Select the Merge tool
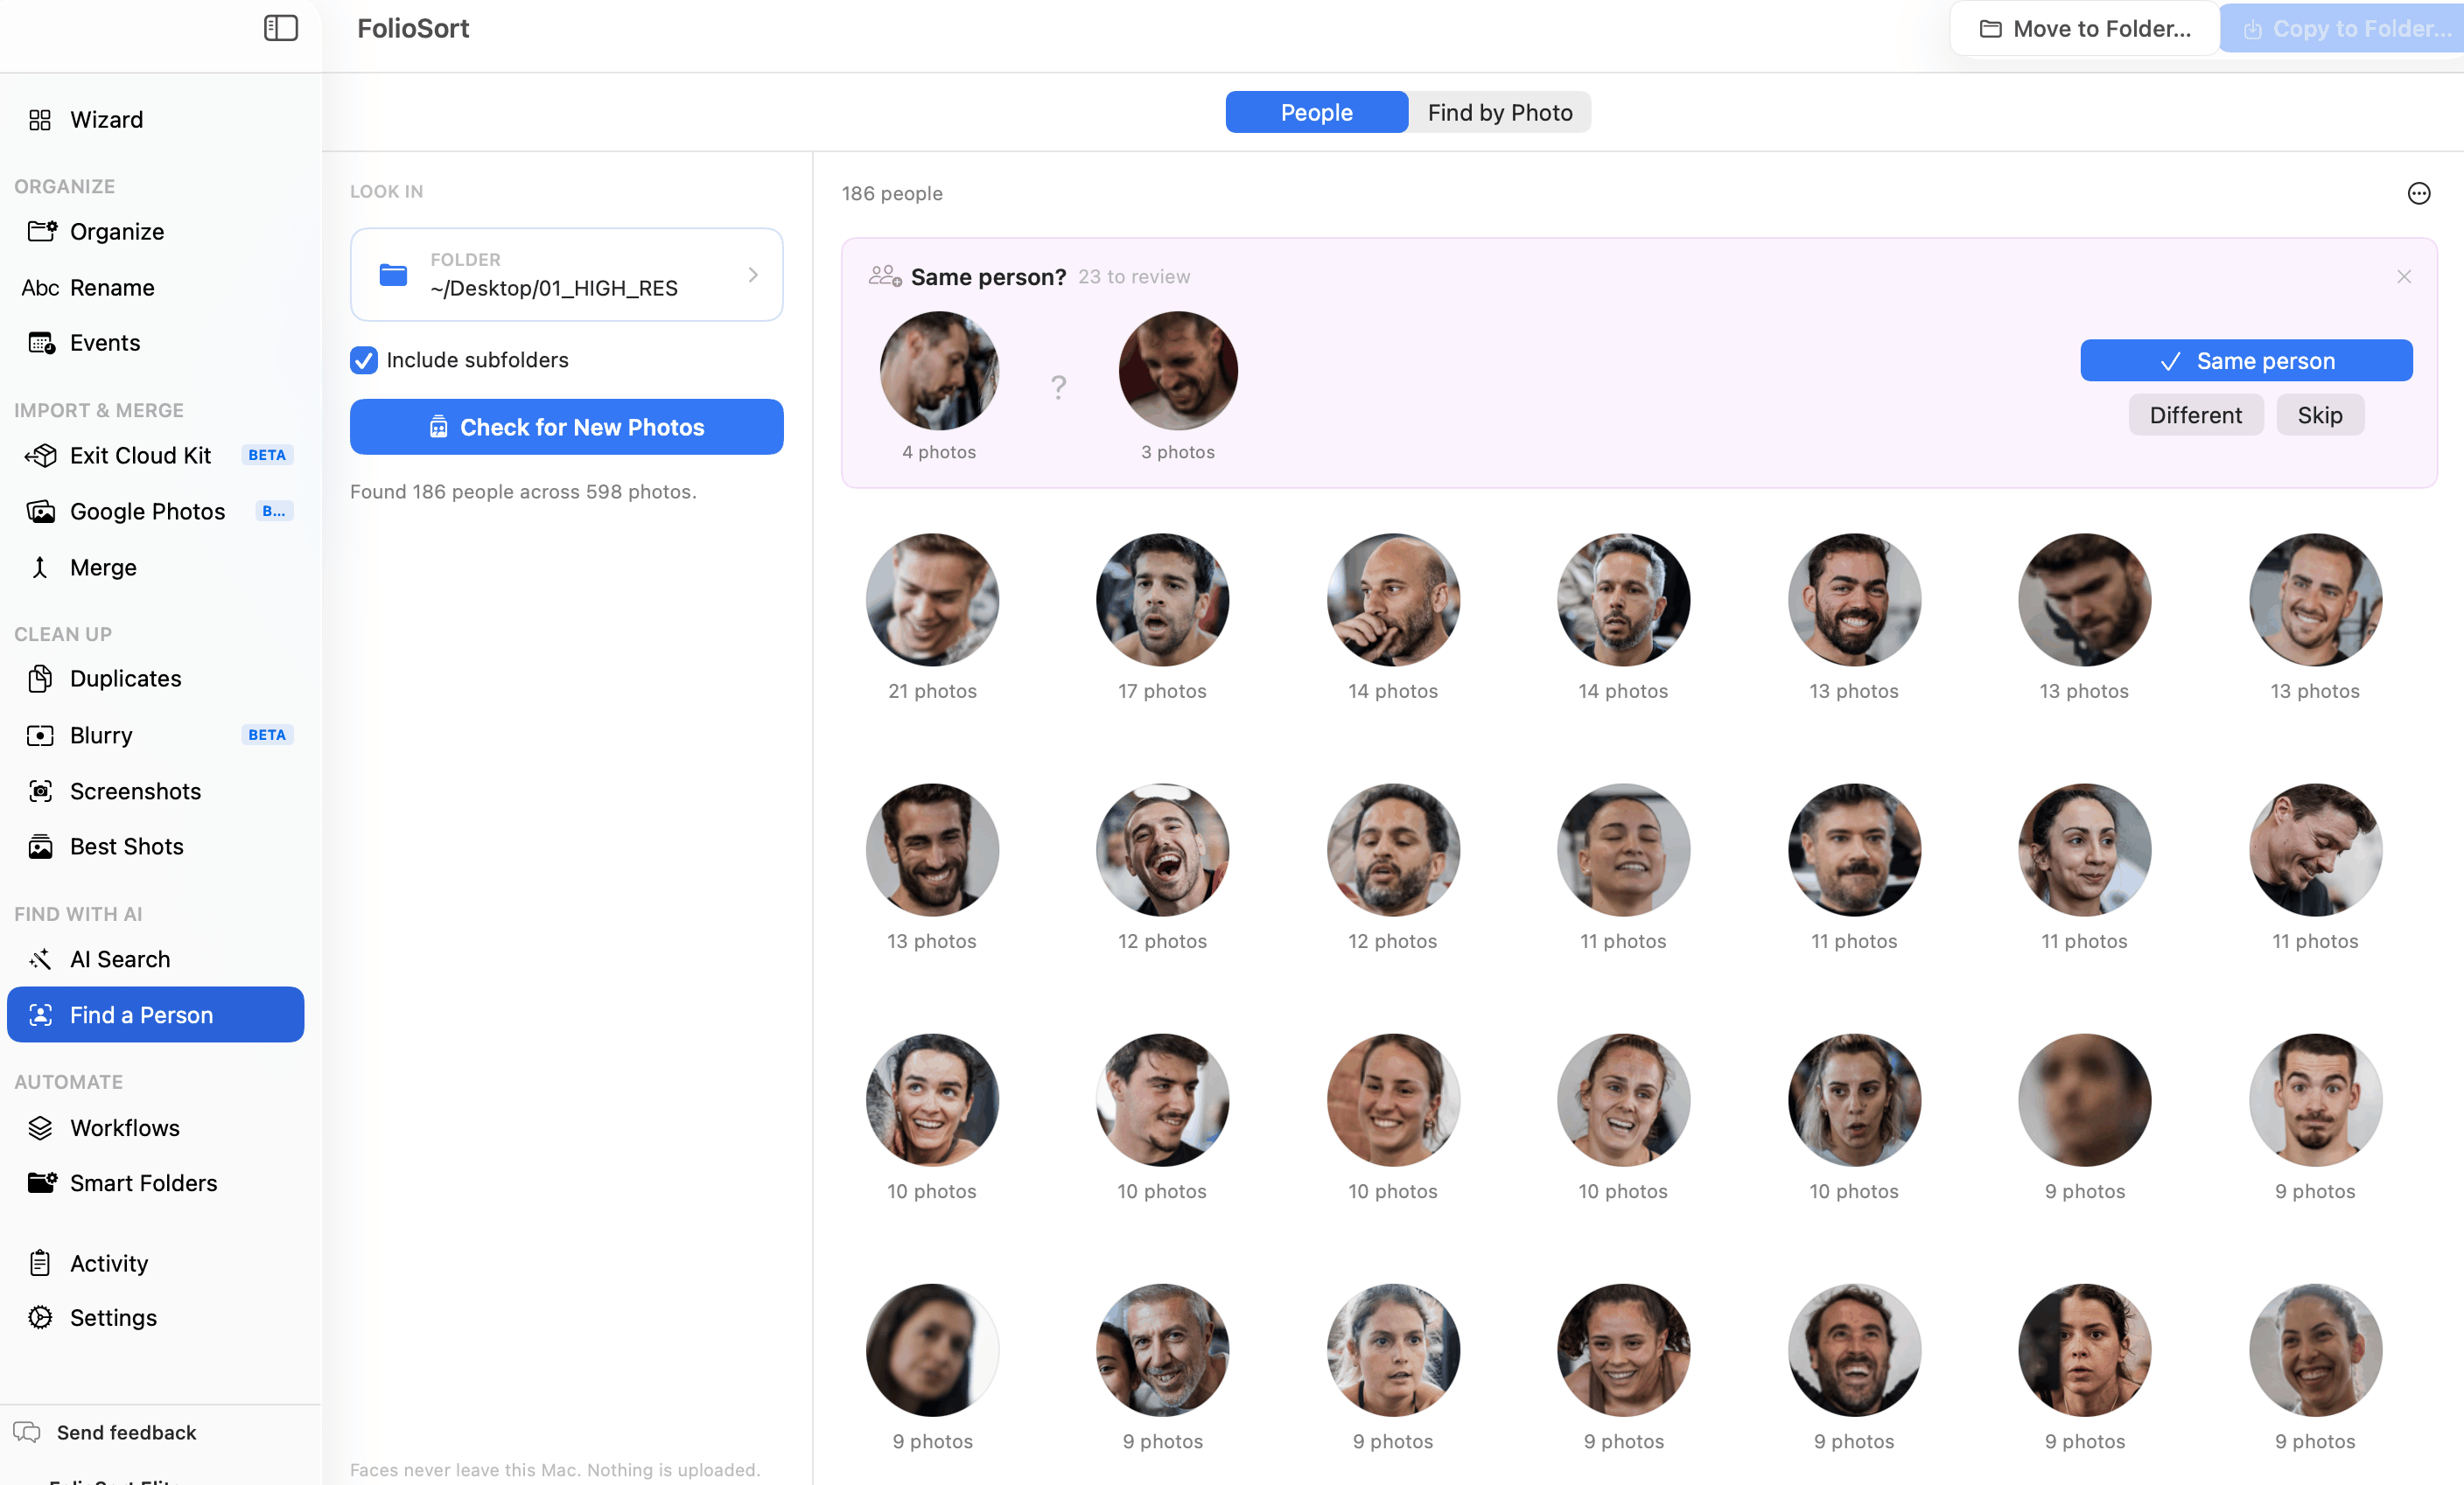Viewport: 2464px width, 1485px height. point(155,568)
